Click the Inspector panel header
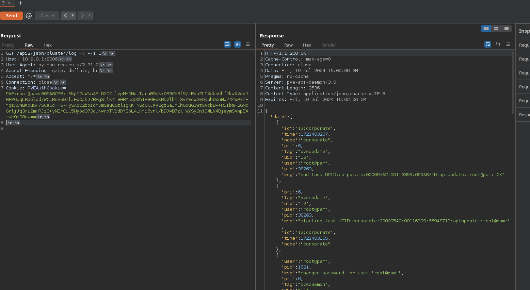This screenshot has height=290, width=530. pos(524,31)
